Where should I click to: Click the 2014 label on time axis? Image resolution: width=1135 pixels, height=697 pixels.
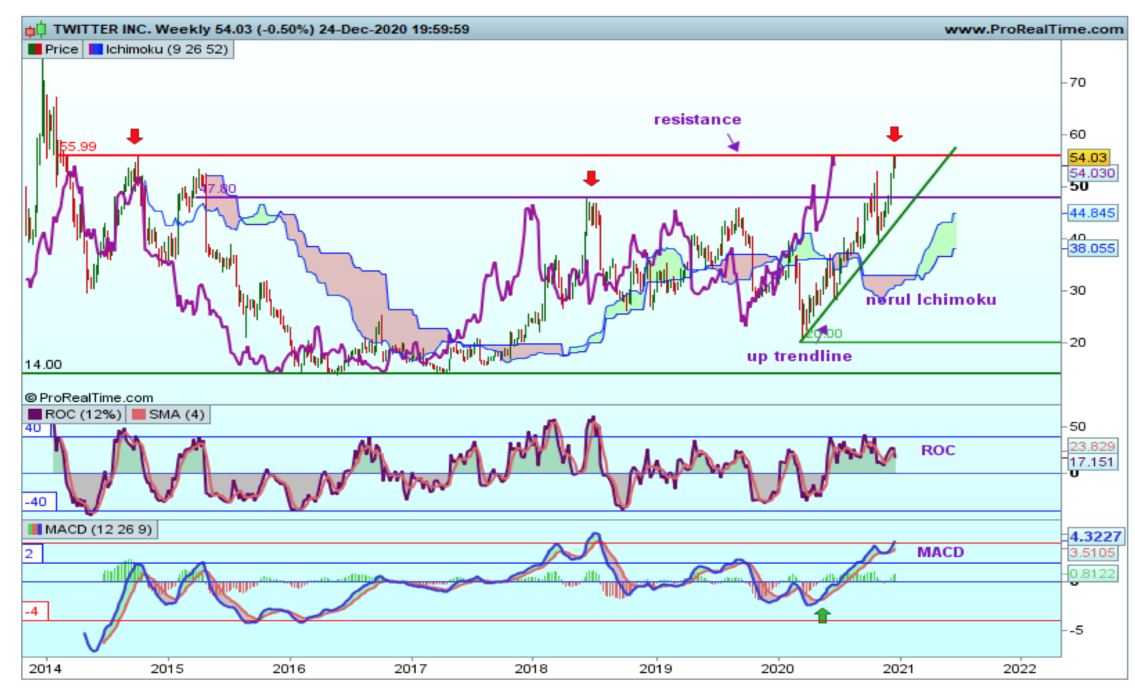[46, 669]
